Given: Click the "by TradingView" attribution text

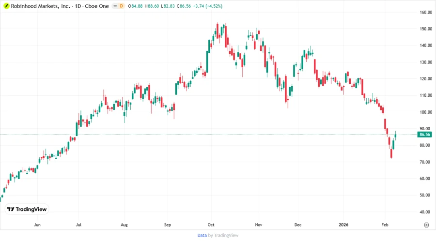Looking at the screenshot, I should click(x=223, y=235).
